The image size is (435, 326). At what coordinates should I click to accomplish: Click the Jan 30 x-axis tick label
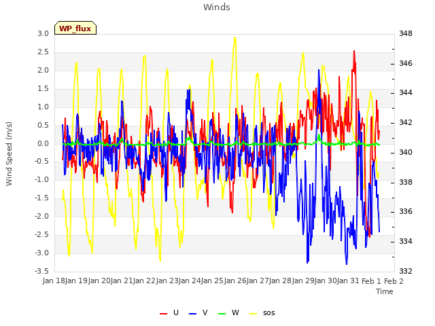click(x=326, y=281)
